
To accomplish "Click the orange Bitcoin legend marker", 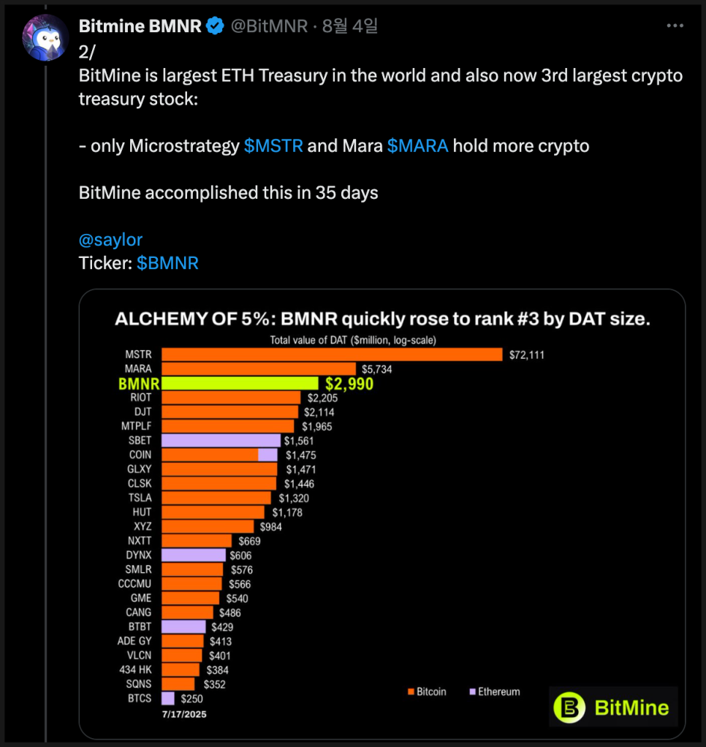I will [x=411, y=691].
